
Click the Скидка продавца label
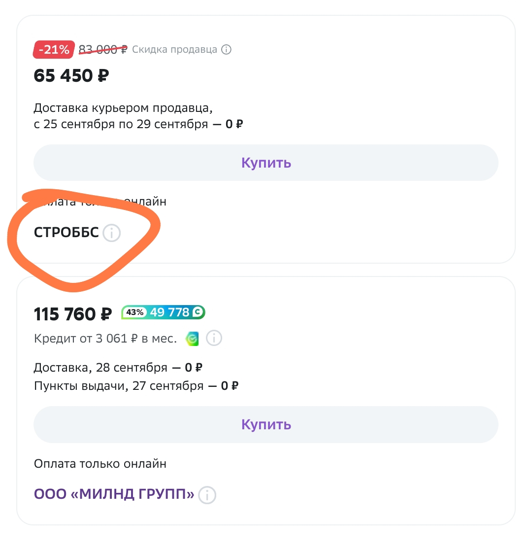click(174, 50)
